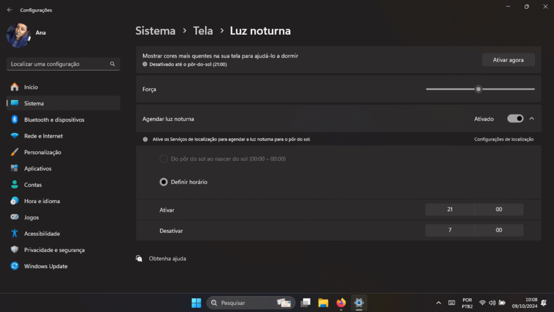Click the Força slider thumb

pyautogui.click(x=478, y=89)
